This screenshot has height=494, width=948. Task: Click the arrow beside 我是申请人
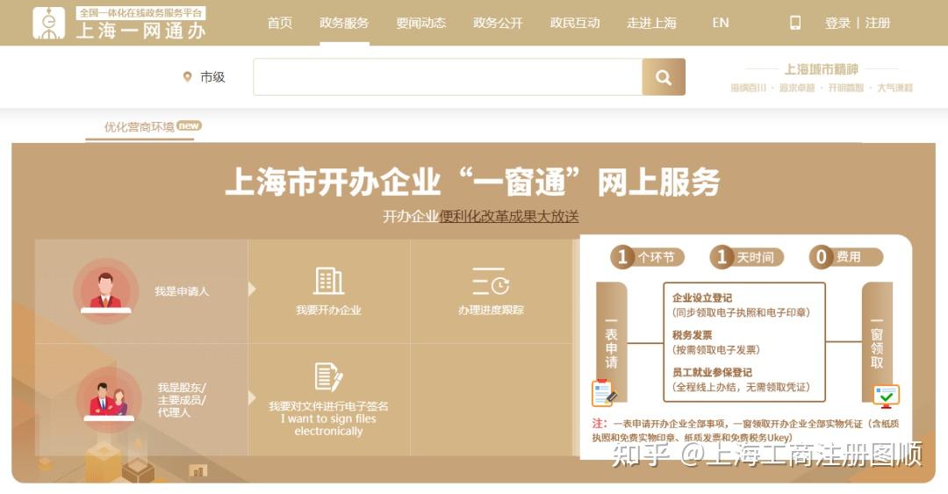(252, 289)
